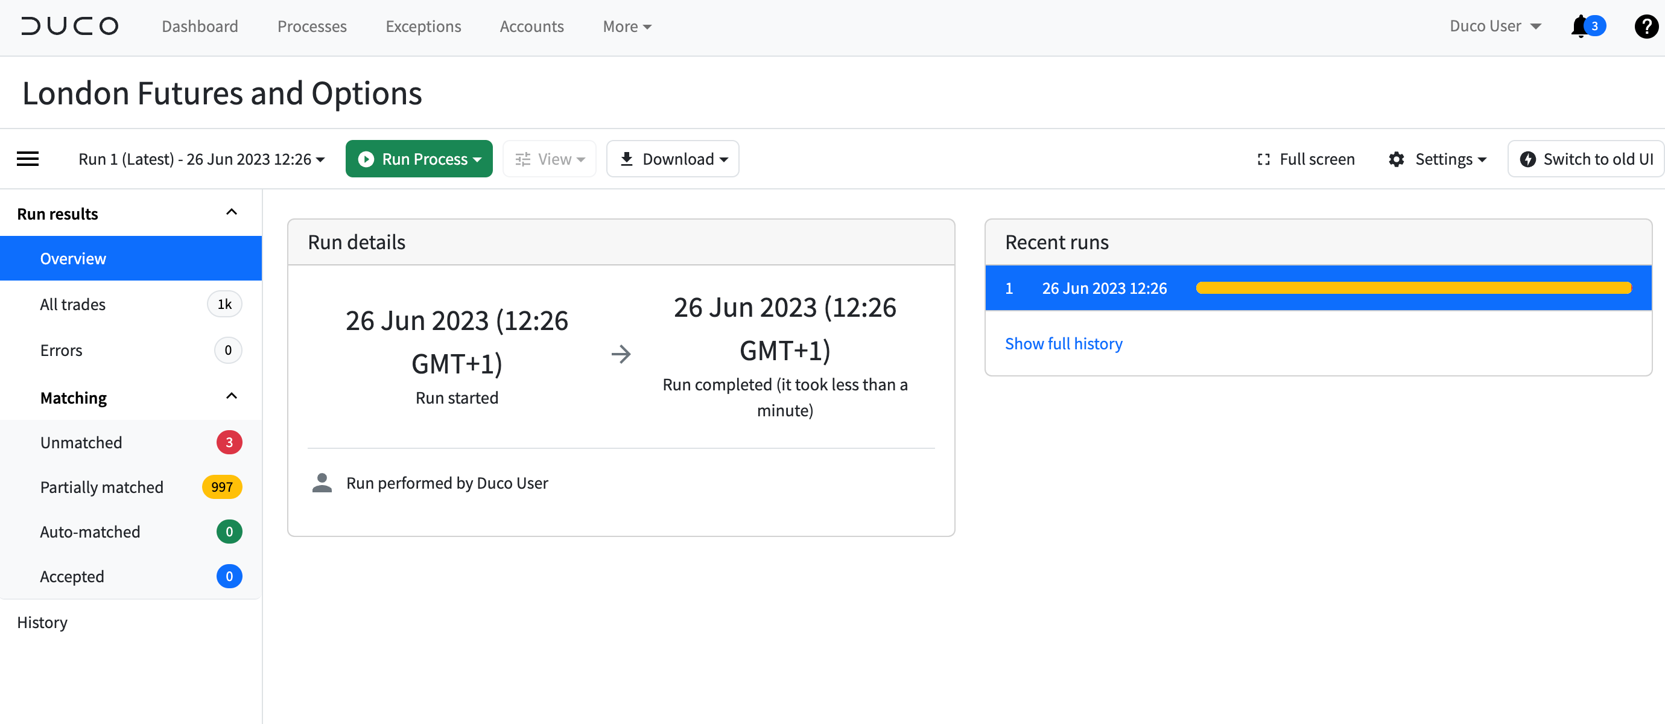Collapse the Matching section

point(232,396)
